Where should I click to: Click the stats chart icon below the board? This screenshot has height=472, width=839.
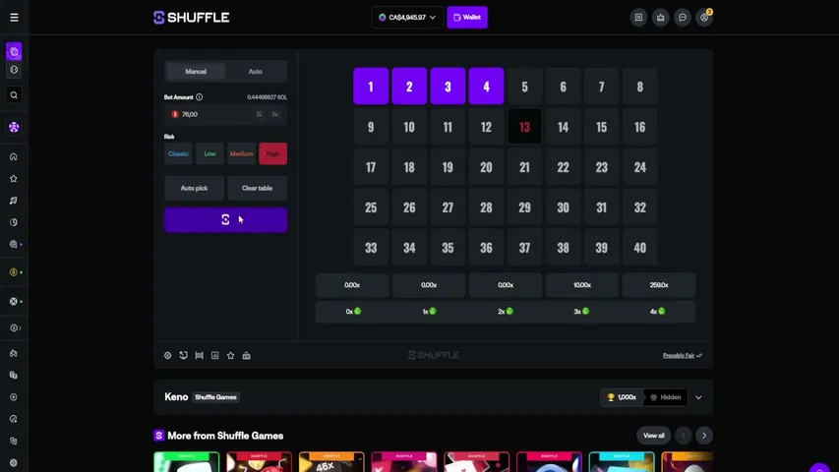tap(214, 355)
